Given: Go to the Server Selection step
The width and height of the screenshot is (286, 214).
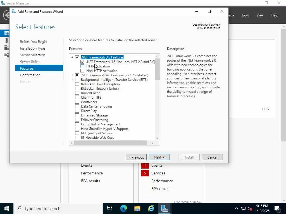Looking at the screenshot, I should tap(32, 55).
